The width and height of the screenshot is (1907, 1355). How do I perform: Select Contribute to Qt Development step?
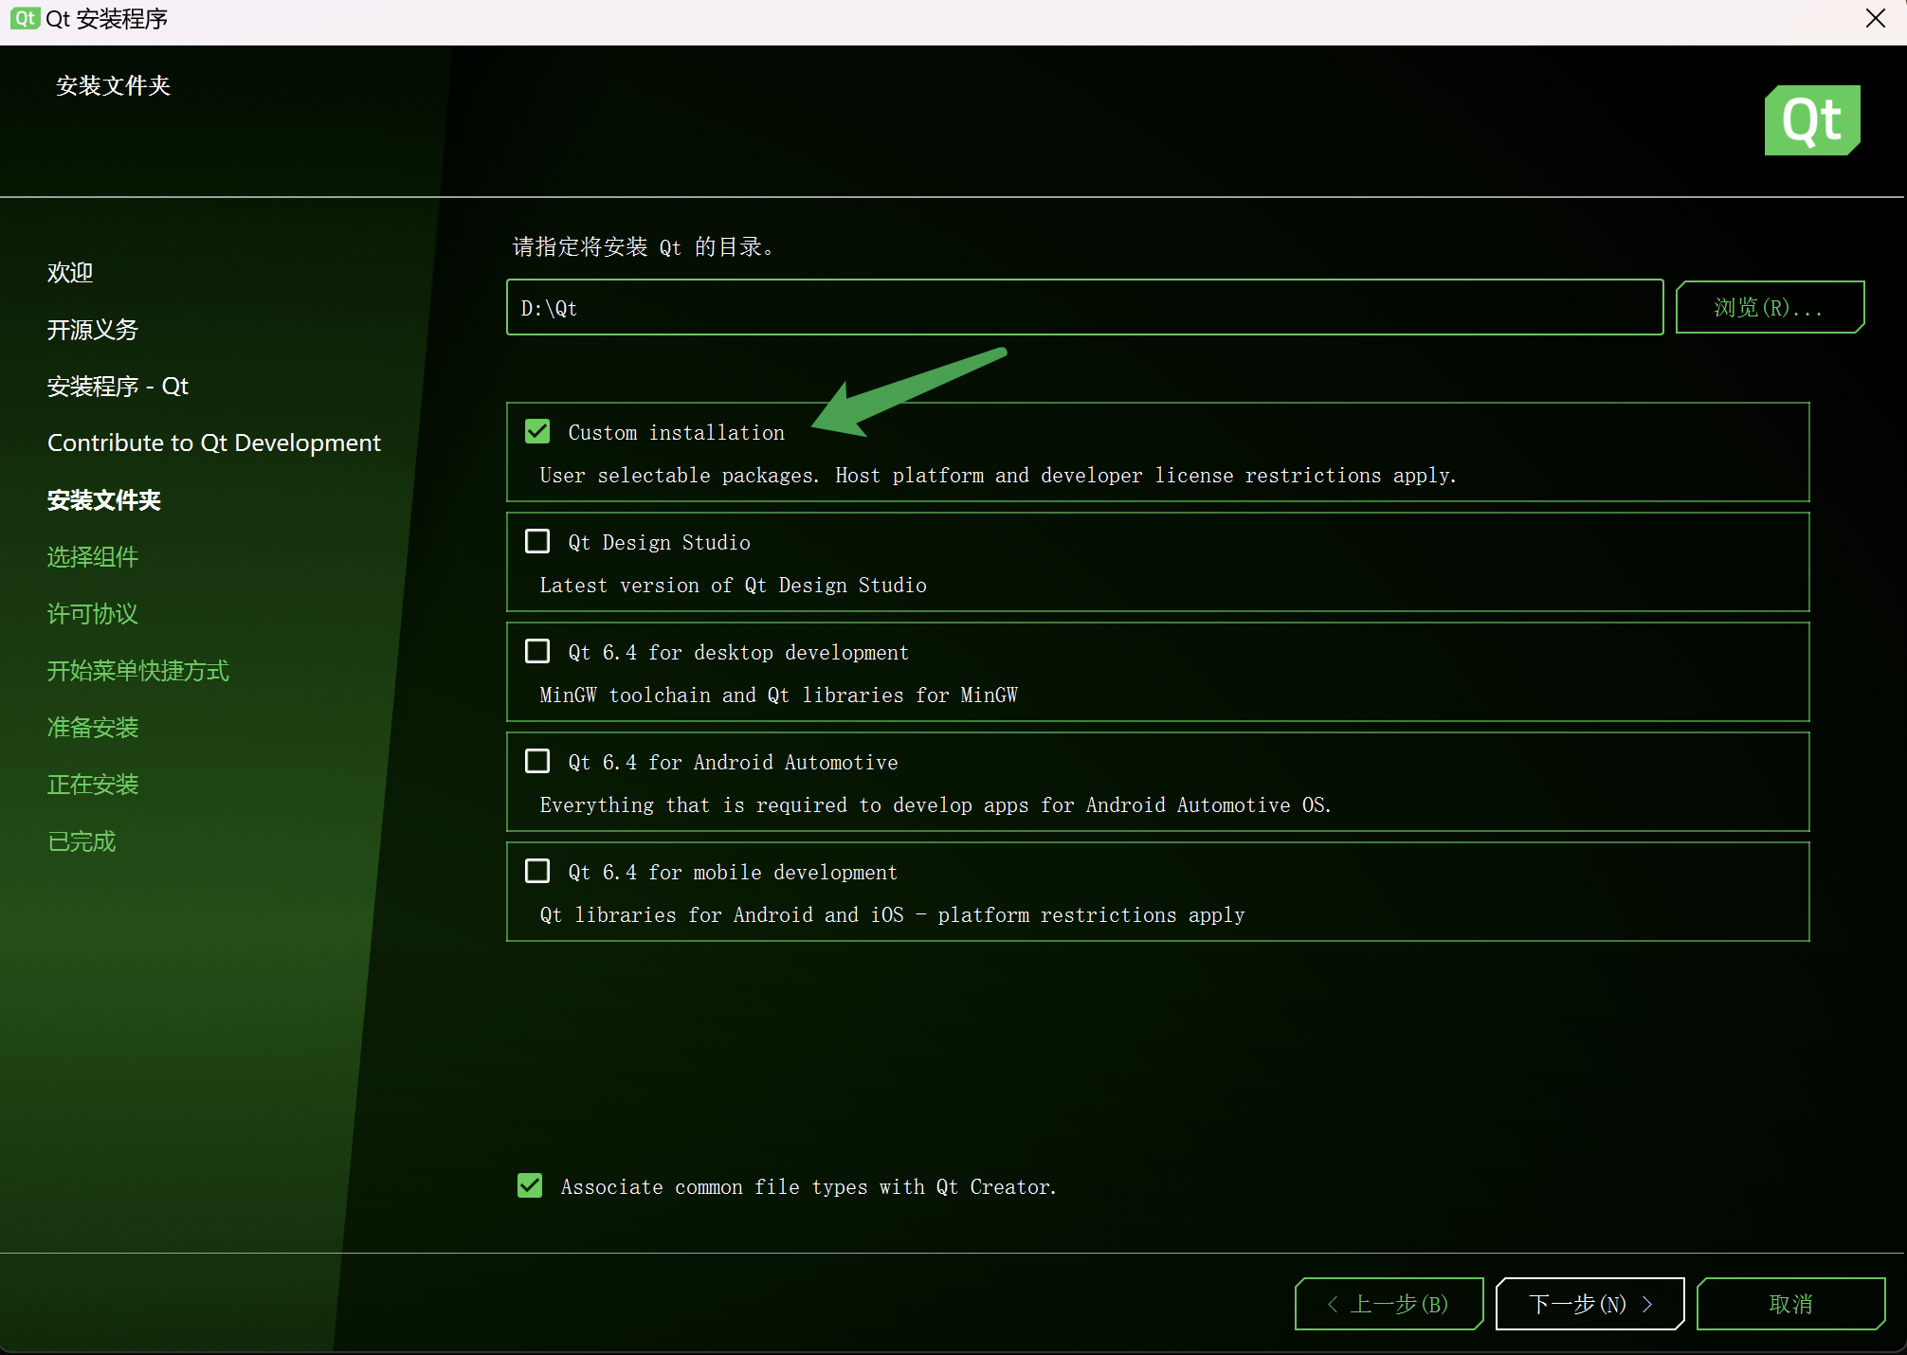coord(214,443)
